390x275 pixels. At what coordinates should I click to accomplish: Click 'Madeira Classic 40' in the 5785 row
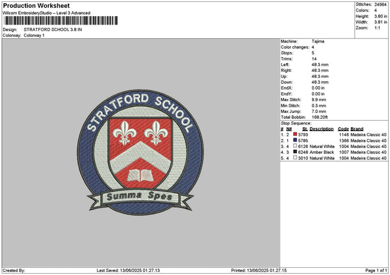pyautogui.click(x=369, y=141)
